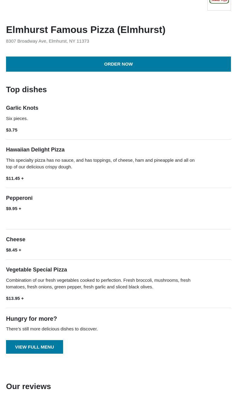
Task: Click the $9.95 + Pepperoni price
Action: point(14,208)
